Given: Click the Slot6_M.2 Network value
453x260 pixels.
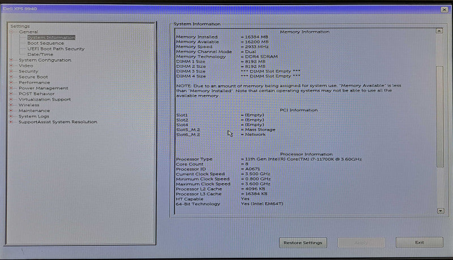Looking at the screenshot, I should tap(255, 135).
